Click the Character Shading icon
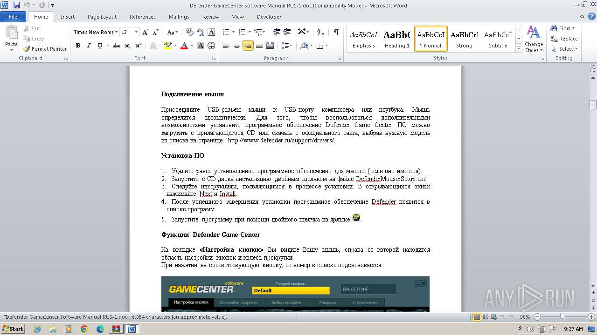The image size is (597, 335). pos(201,46)
